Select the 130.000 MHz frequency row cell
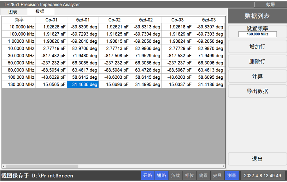Viewport: 287px width, 182px height. (19, 84)
